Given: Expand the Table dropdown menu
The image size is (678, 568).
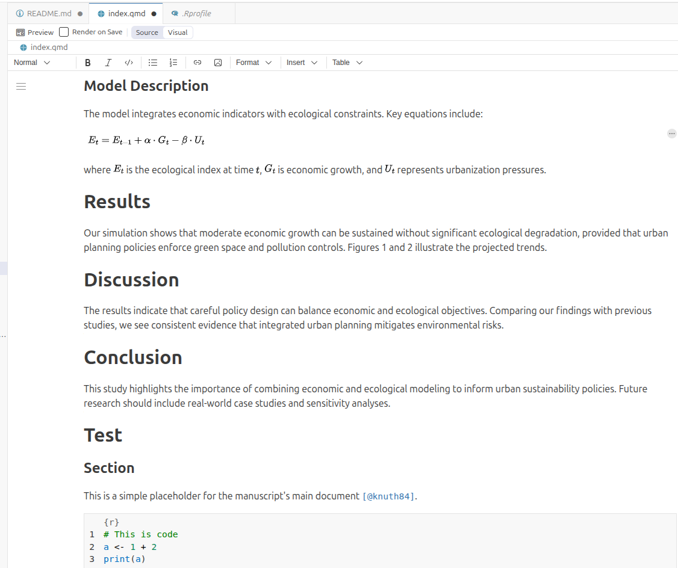Looking at the screenshot, I should click(347, 63).
